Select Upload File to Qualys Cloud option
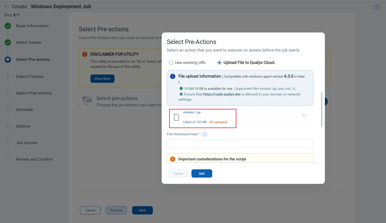This screenshot has height=223, width=386. [219, 63]
